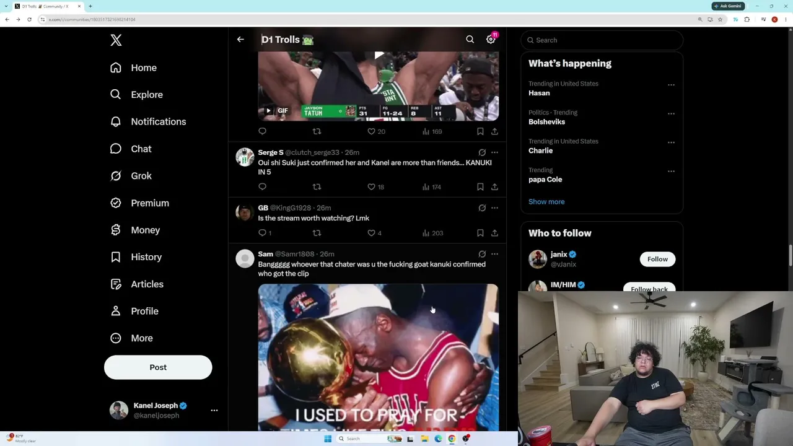This screenshot has width=793, height=446.
Task: Search within the D1 Trolls community
Action: [470, 40]
